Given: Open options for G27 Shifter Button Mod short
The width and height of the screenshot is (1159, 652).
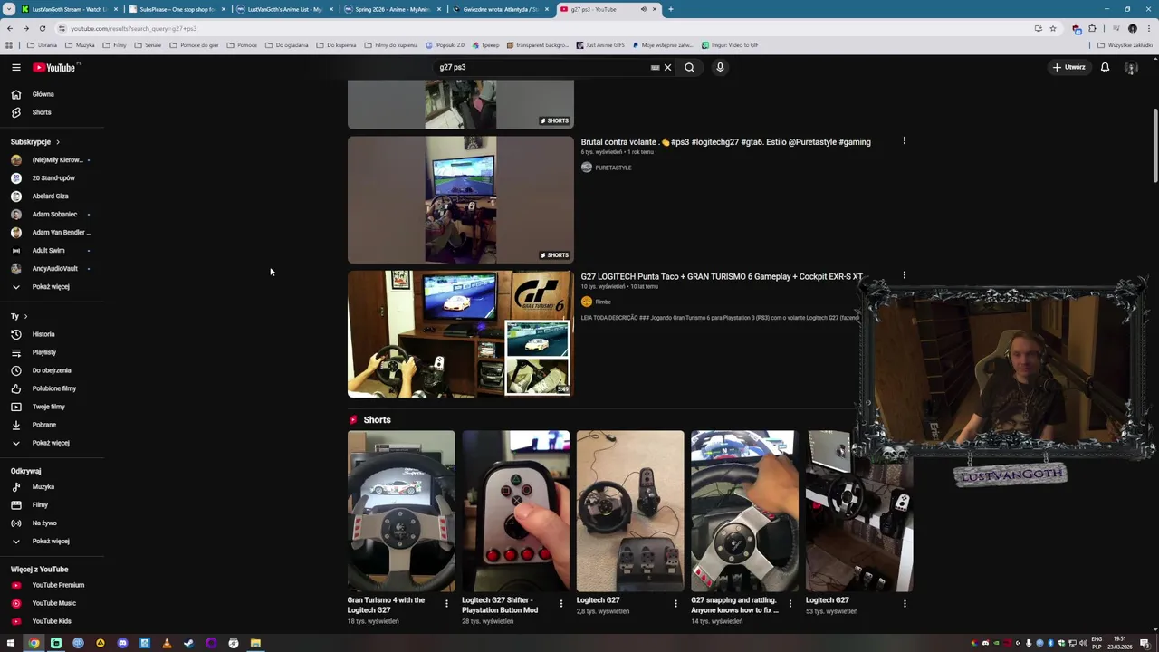Looking at the screenshot, I should pos(560,603).
